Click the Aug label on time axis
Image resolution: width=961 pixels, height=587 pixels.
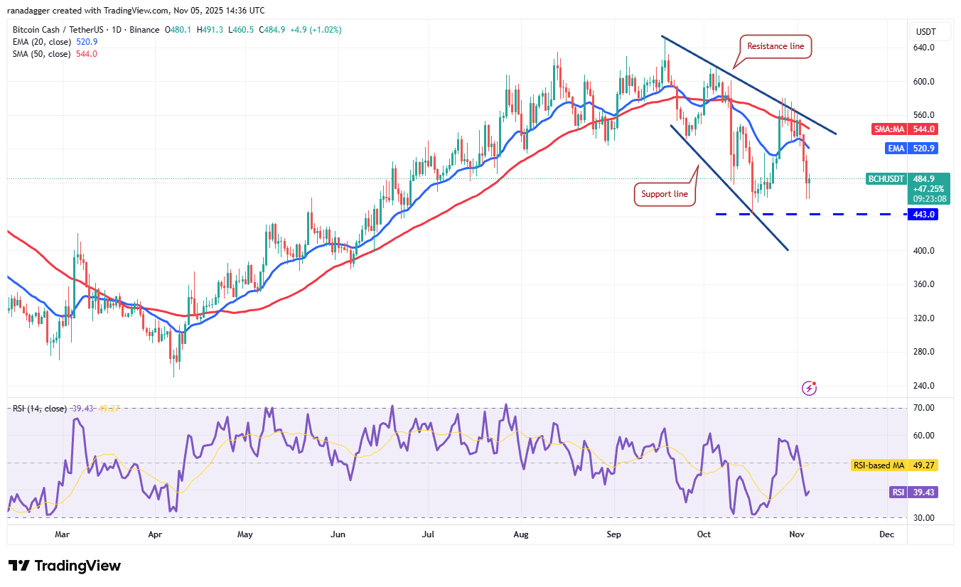[x=521, y=534]
